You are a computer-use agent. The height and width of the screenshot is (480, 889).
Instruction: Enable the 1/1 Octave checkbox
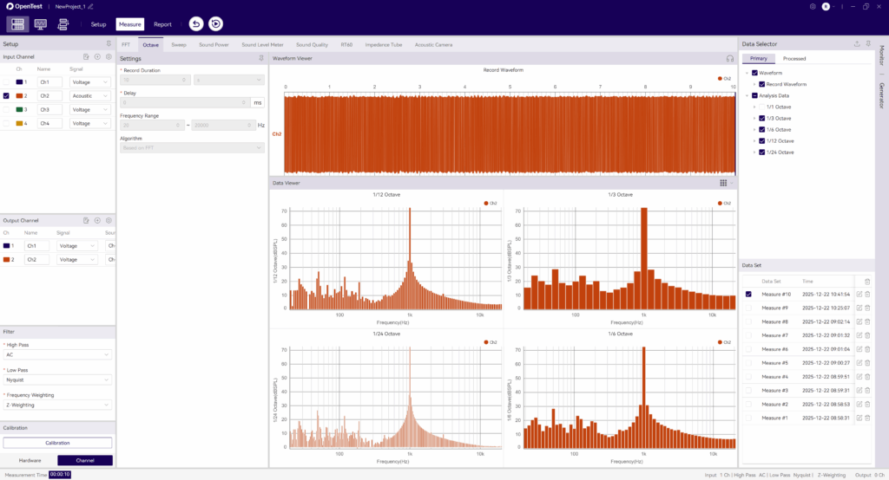(x=762, y=107)
